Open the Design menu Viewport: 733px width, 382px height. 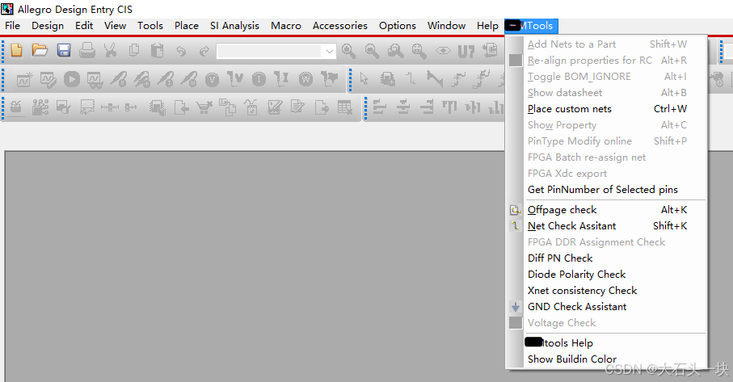(x=48, y=26)
